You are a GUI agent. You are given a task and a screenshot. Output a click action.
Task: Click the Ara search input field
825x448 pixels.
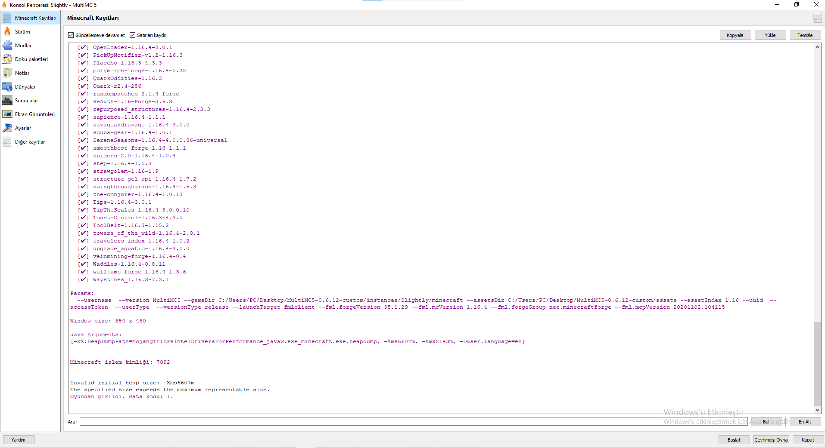point(414,422)
